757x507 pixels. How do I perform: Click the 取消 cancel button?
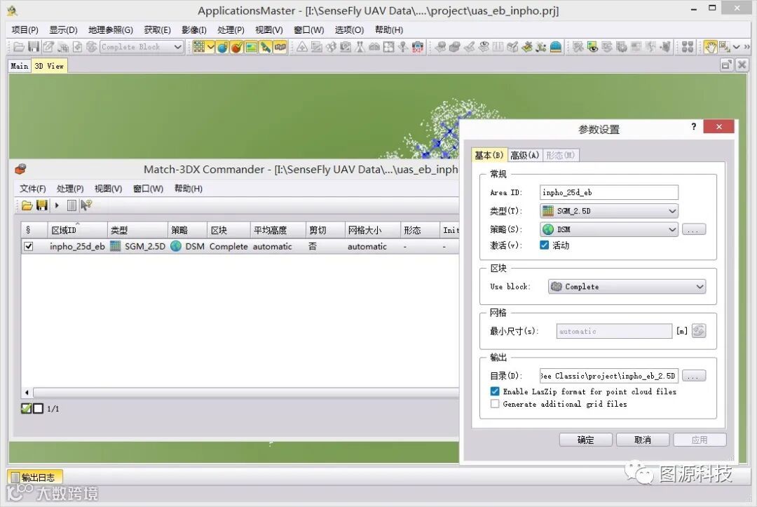coord(643,440)
